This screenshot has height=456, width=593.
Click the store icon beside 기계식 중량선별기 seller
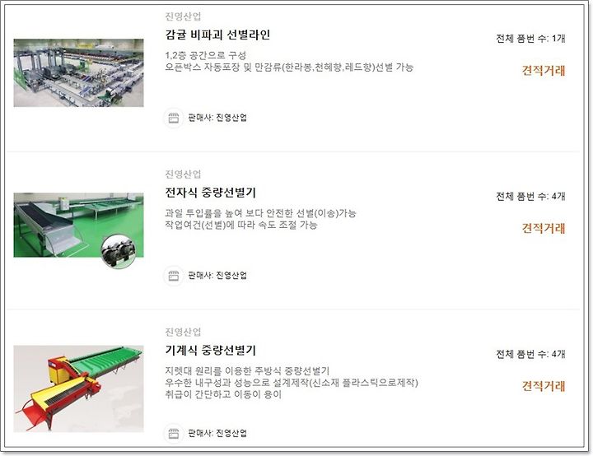173,433
